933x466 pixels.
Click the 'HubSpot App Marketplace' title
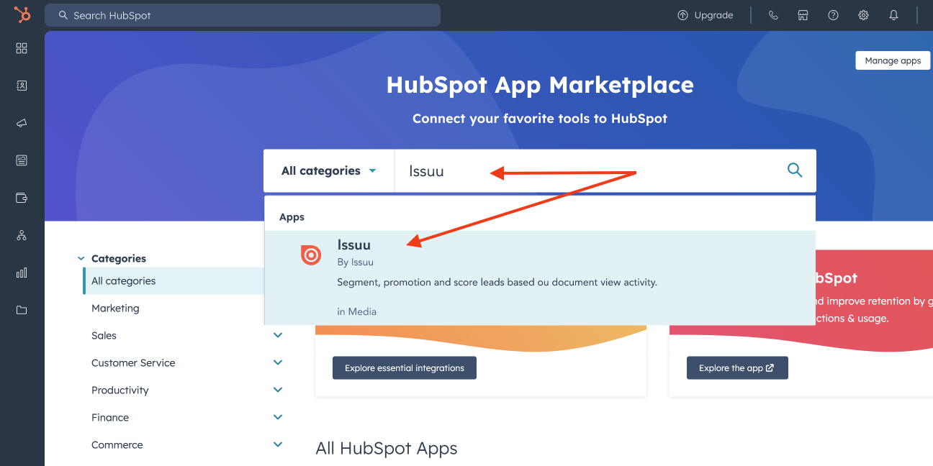[540, 85]
